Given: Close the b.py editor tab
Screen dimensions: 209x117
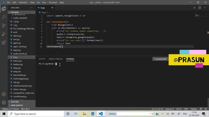Looking at the screenshot, I should 52,8.
